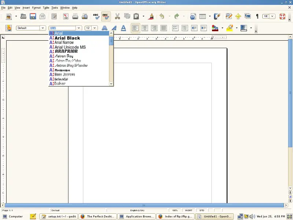293x220 pixels.
Task: Expand the Highlighting color palette arrow
Action: click(x=237, y=28)
